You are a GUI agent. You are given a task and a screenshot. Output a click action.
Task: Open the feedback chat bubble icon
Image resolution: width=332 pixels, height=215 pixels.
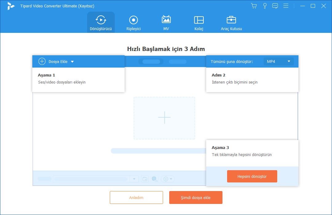[275, 6]
